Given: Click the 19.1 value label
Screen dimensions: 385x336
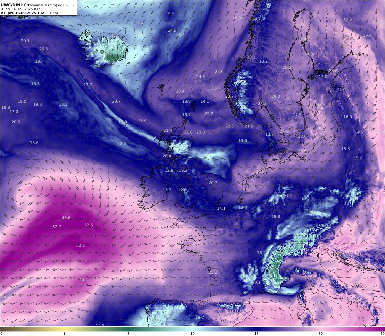Looking at the screenshot, I should point(256,282).
